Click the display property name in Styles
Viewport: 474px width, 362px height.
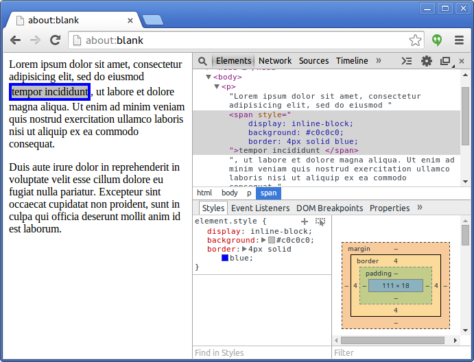224,231
